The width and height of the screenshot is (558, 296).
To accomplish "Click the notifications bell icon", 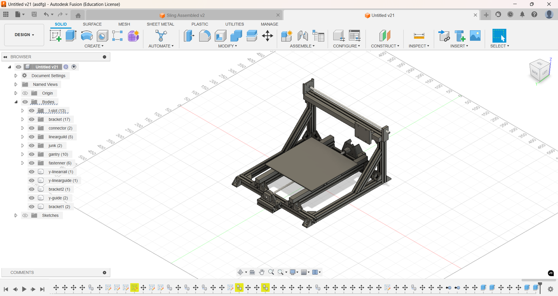I will (x=522, y=15).
